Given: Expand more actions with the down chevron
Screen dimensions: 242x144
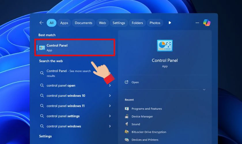Looking at the screenshot, I should click(204, 90).
